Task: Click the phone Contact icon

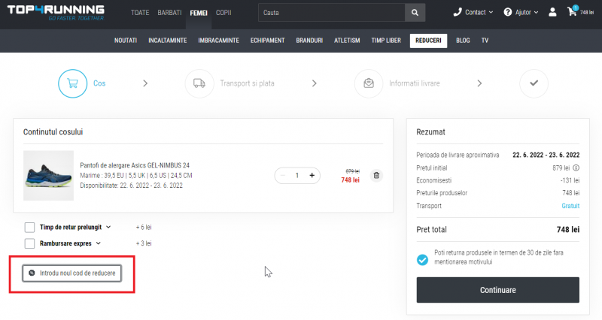Action: (x=458, y=12)
